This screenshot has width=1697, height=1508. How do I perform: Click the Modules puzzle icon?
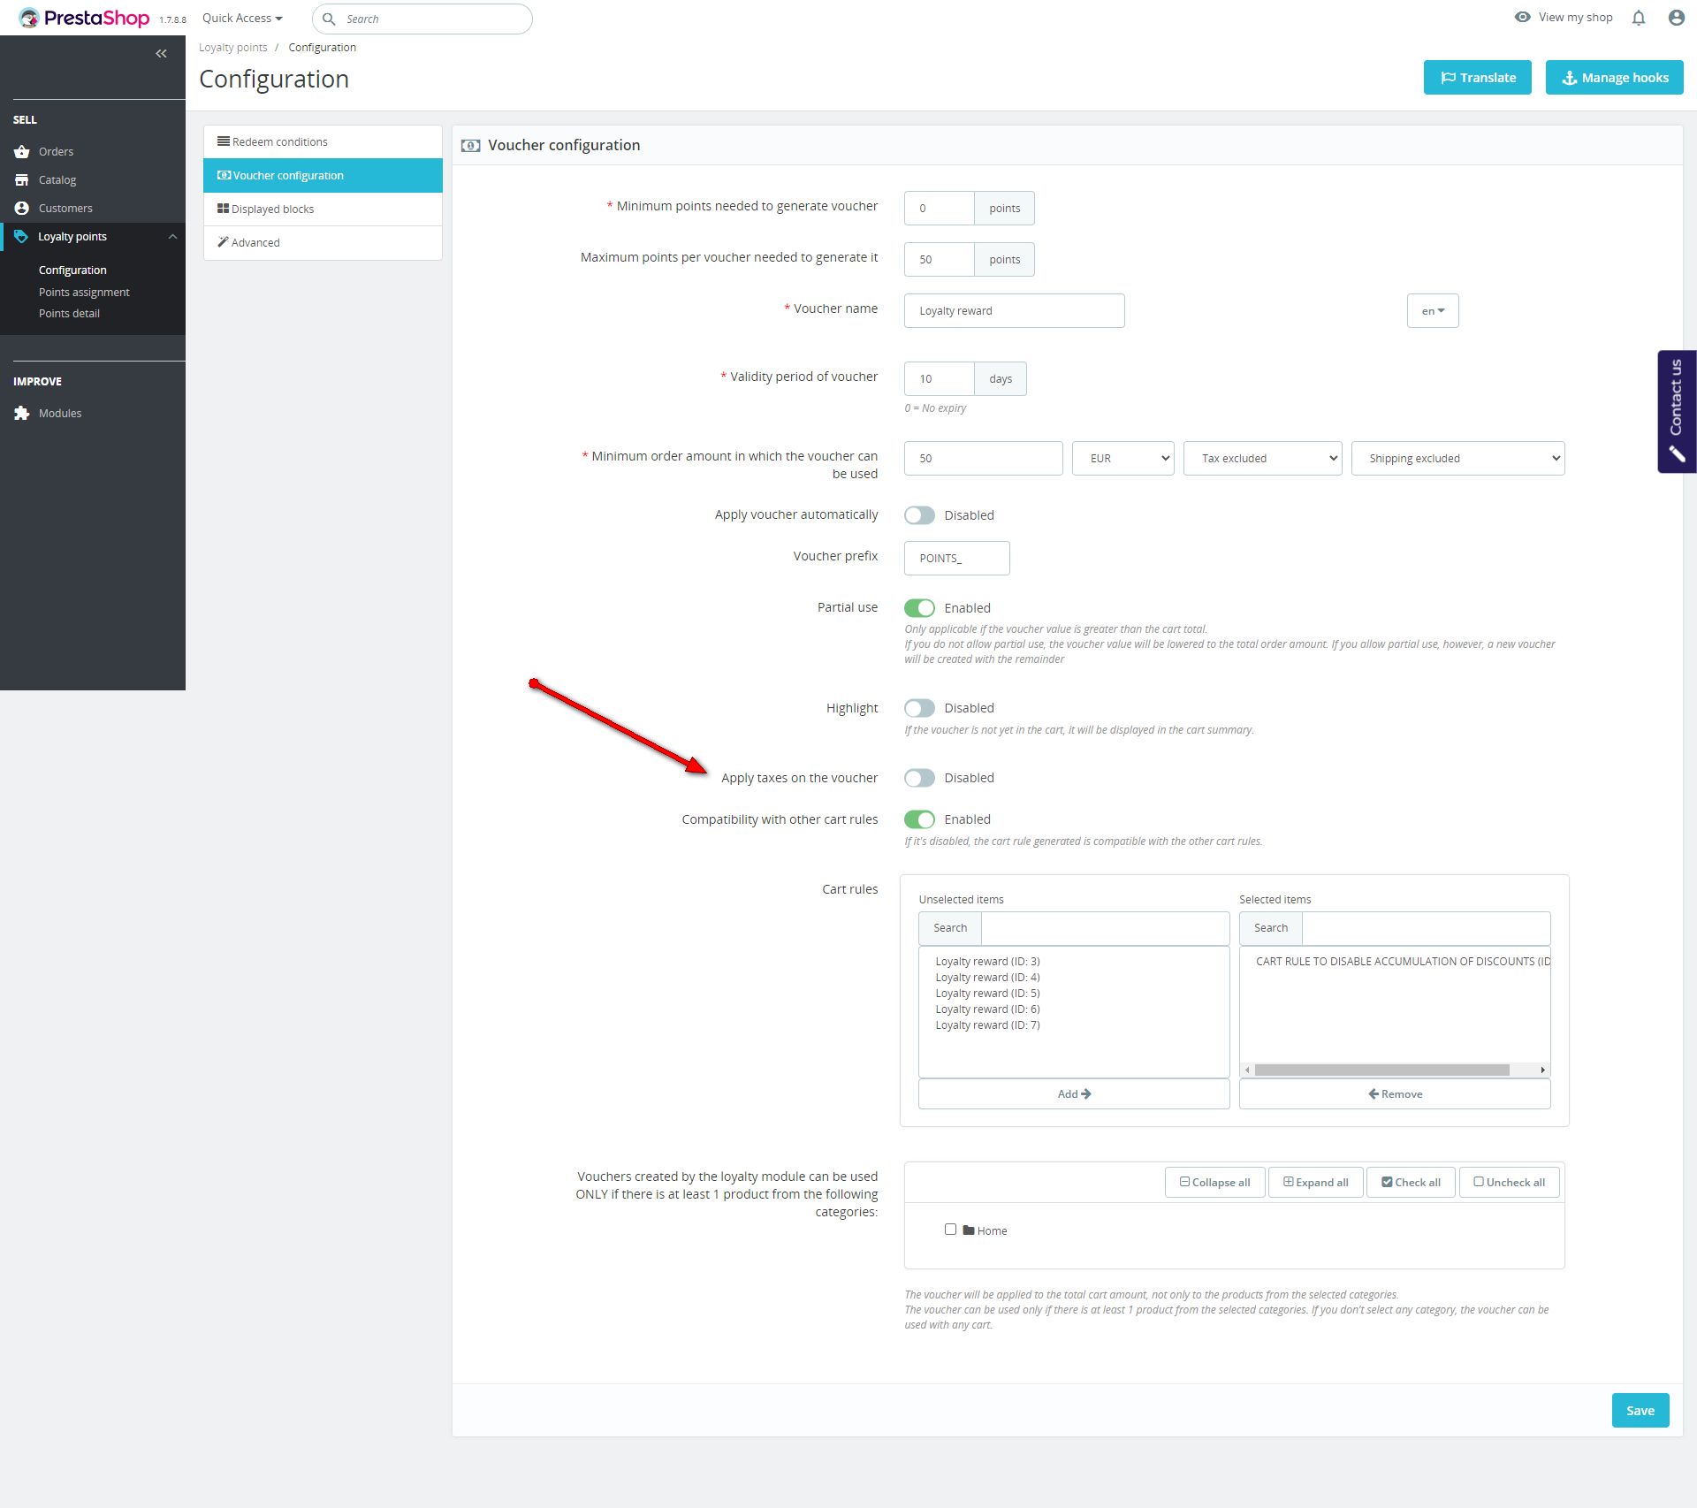pyautogui.click(x=22, y=414)
